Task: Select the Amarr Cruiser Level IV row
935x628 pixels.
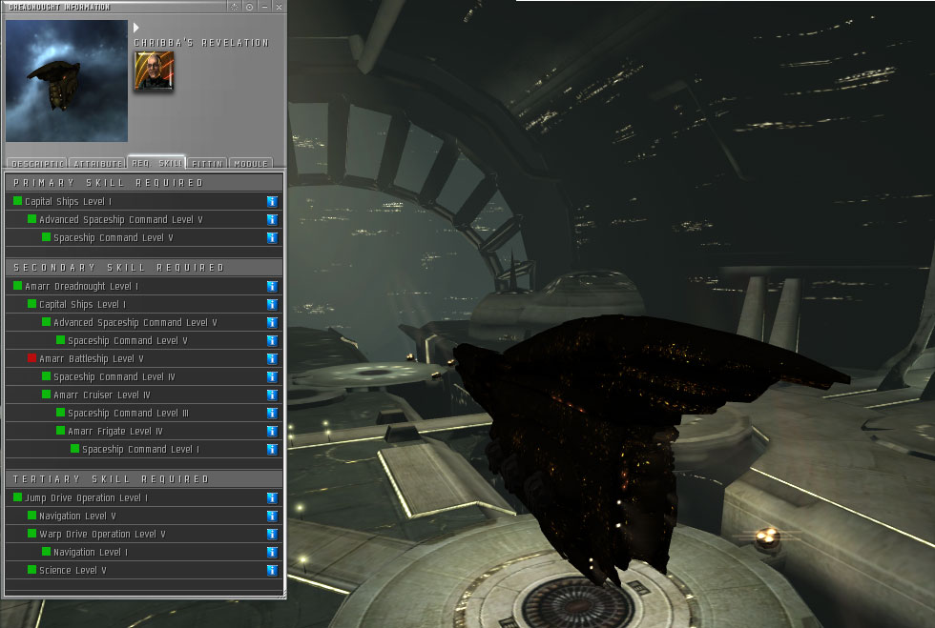Action: (x=144, y=395)
